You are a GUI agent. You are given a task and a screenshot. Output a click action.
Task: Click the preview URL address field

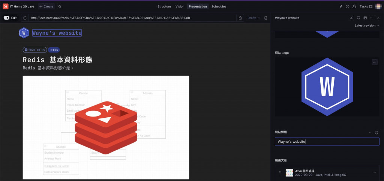[x=132, y=18]
